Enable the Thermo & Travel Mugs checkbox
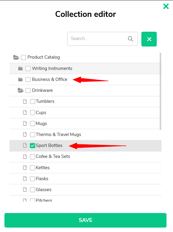The image size is (173, 232). [32, 135]
